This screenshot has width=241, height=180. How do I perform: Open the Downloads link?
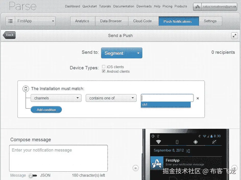144,6
